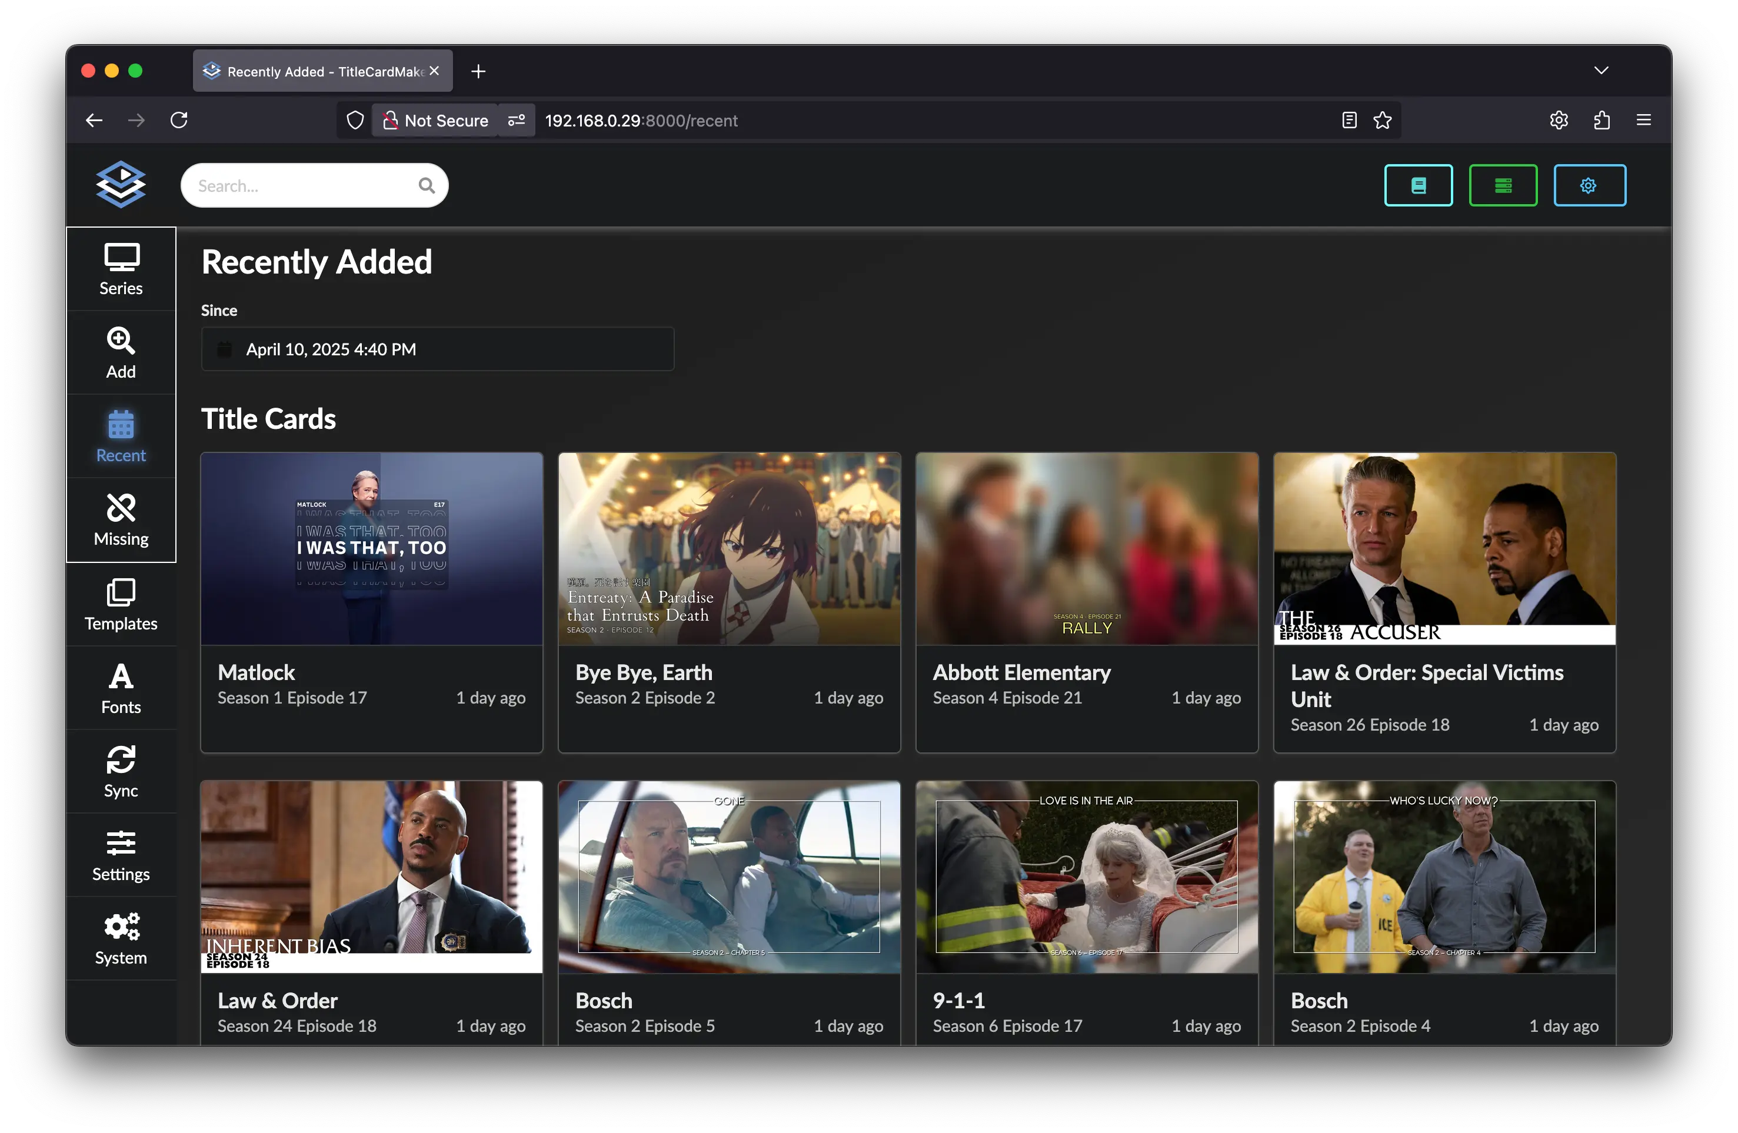Expand the browser tab list chevron
This screenshot has width=1738, height=1133.
point(1600,71)
